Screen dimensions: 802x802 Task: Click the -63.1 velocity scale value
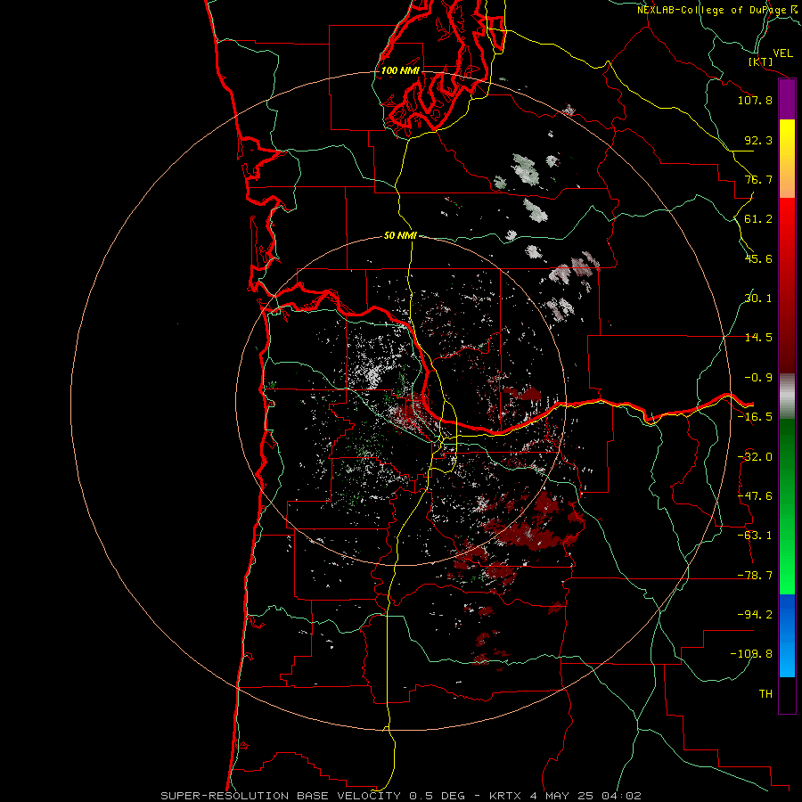pos(755,536)
